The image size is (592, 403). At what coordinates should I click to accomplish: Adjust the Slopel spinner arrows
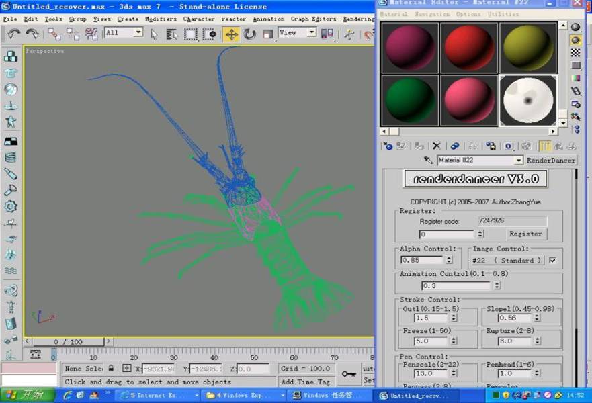click(537, 318)
